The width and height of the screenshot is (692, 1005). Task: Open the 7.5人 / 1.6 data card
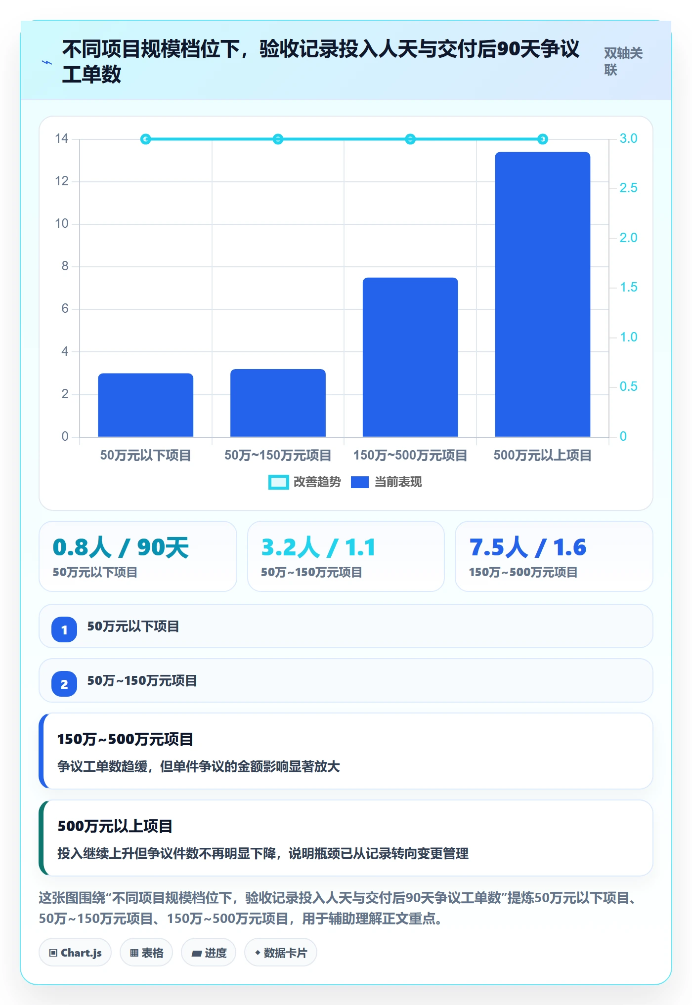pyautogui.click(x=554, y=556)
